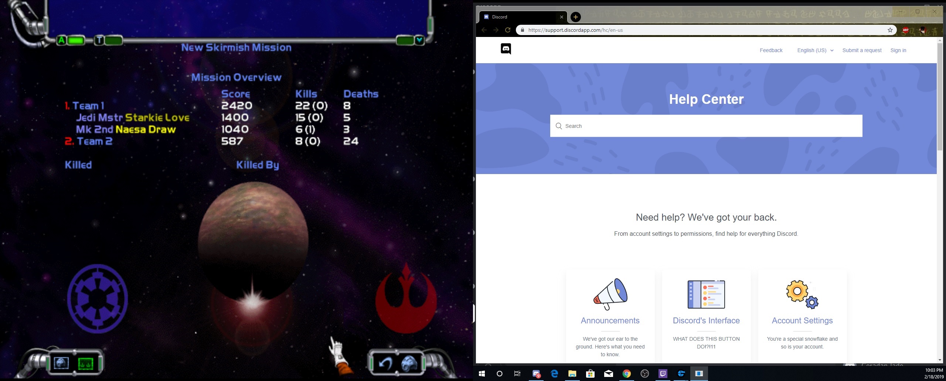Click the Help Center search field
The width and height of the screenshot is (946, 381).
click(x=706, y=126)
